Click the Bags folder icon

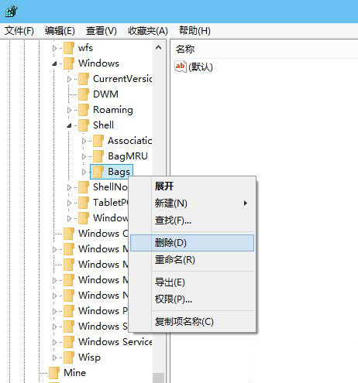click(x=98, y=172)
